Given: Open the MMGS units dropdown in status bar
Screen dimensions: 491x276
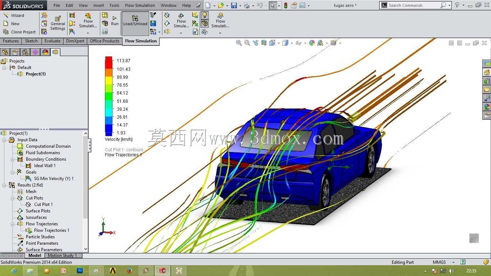Looking at the screenshot, I should point(443,262).
